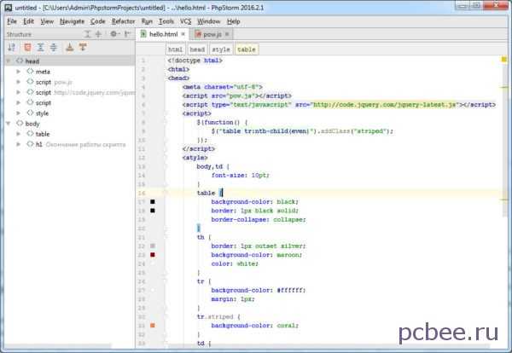Collapse the head node arrow
Screen dimensions: 512x353
coord(9,61)
